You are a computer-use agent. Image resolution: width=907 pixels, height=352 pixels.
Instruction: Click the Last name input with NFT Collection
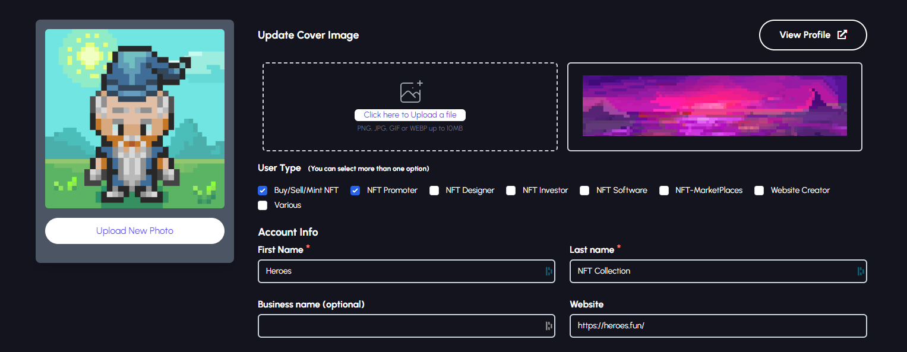point(718,271)
